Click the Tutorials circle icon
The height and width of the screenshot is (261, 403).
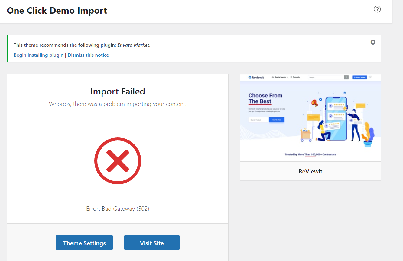tap(291, 77)
